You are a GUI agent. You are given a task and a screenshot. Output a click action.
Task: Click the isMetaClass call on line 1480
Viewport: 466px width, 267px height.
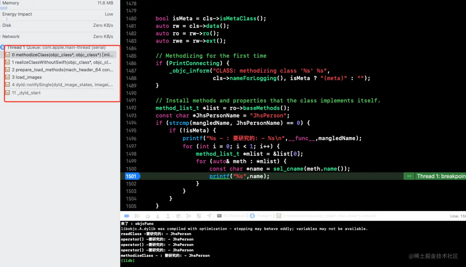pos(238,18)
